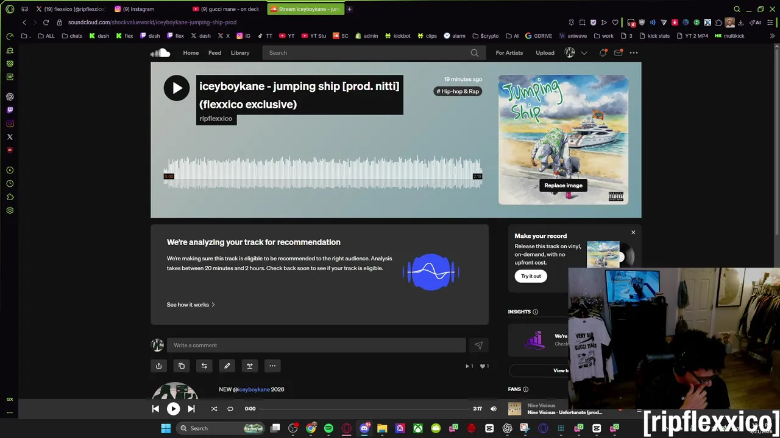Click the share icon below the comment box
The image size is (780, 438).
coord(158,366)
